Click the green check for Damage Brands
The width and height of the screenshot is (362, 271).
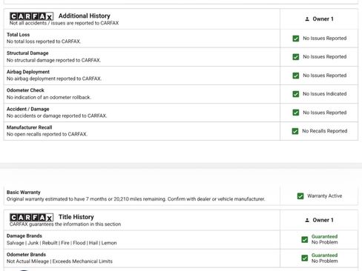[305, 239]
